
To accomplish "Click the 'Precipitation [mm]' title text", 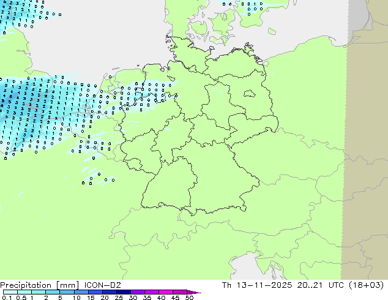I will tap(40, 285).
